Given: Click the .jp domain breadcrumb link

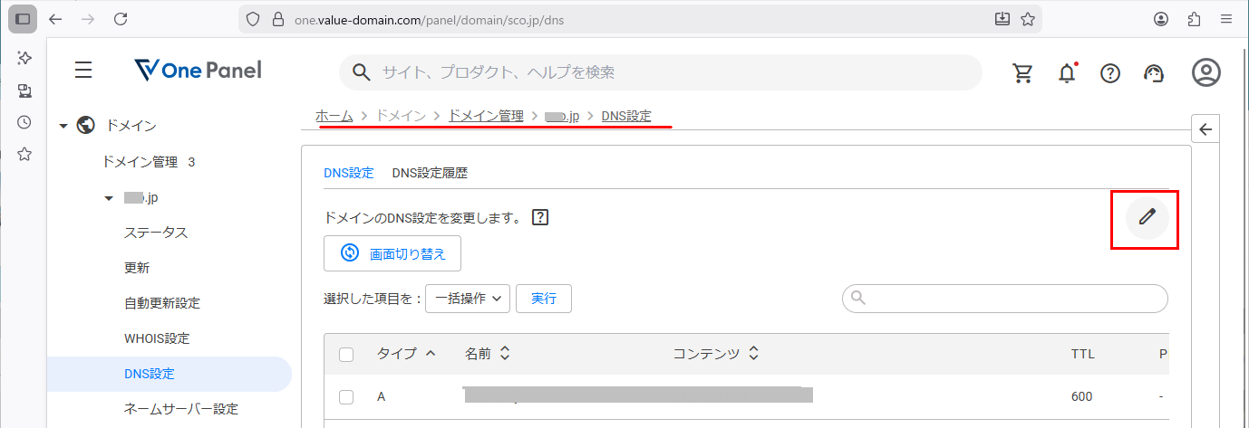Looking at the screenshot, I should coord(562,116).
